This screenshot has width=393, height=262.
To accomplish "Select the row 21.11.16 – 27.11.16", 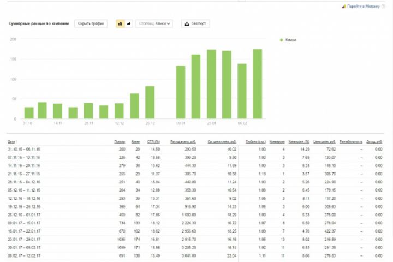I will point(195,174).
